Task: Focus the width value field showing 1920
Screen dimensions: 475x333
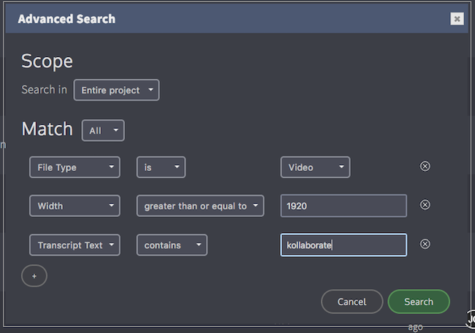Action: pos(343,206)
